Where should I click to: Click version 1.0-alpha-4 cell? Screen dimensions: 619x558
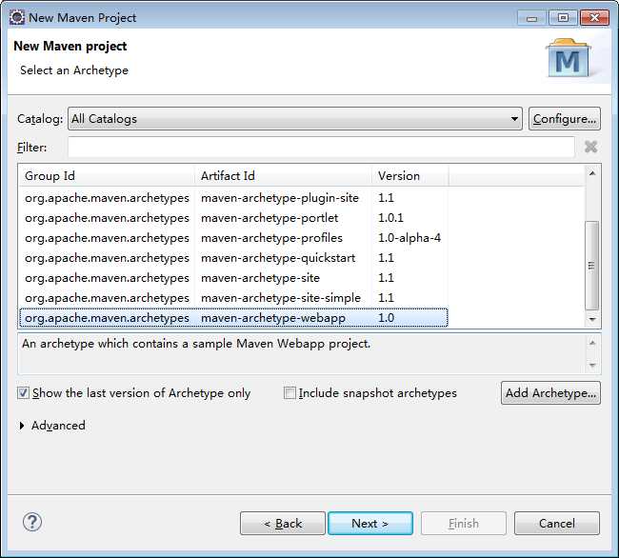[409, 238]
